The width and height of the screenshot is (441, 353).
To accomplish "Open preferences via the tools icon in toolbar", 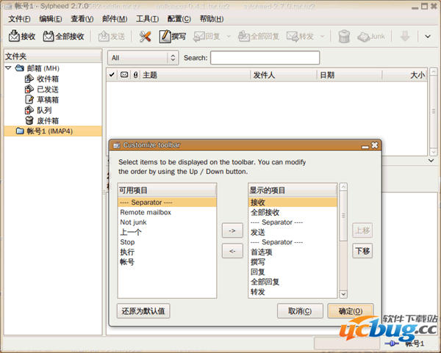I will click(146, 36).
